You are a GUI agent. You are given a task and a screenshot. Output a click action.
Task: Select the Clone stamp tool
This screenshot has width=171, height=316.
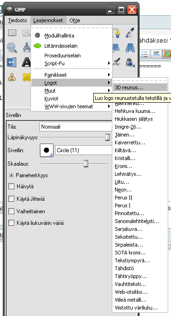click(x=12, y=77)
